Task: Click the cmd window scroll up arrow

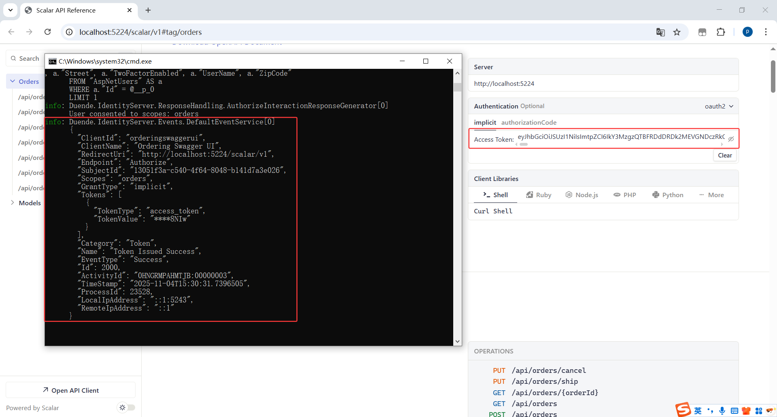Action: 457,73
